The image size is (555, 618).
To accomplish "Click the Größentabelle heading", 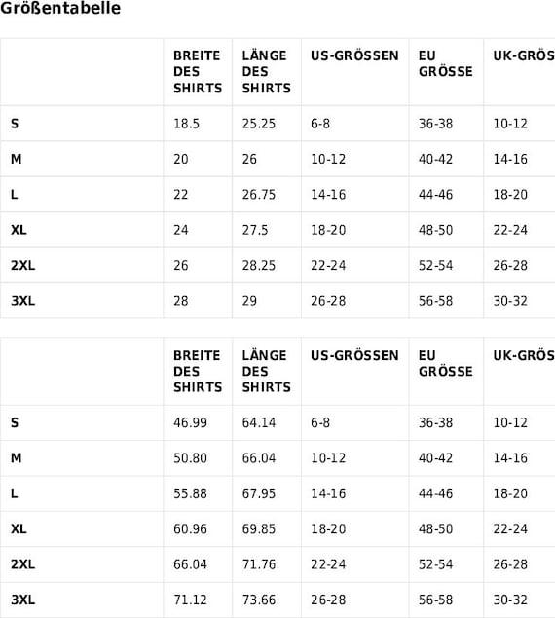I will (x=60, y=8).
